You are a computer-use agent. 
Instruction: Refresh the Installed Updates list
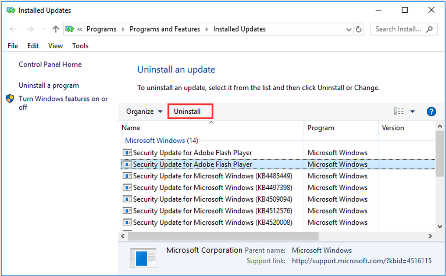point(359,29)
